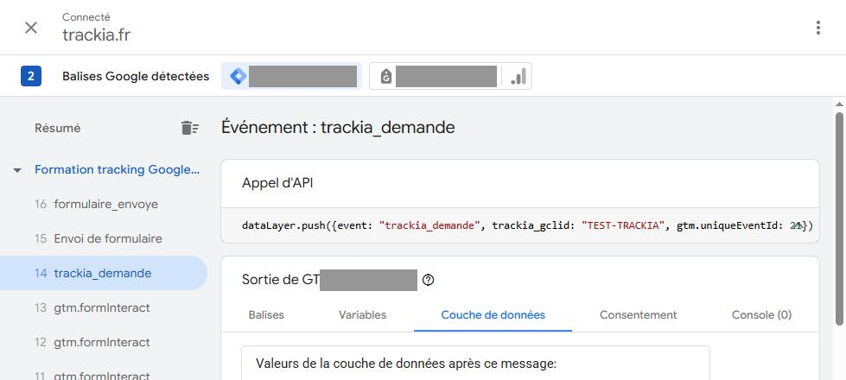This screenshot has width=846, height=380.
Task: Switch to the Balises tab
Action: coord(266,314)
